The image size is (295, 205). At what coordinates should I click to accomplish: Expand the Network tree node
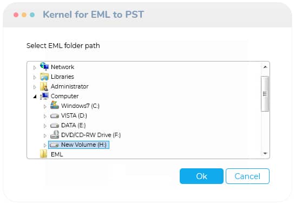35,67
